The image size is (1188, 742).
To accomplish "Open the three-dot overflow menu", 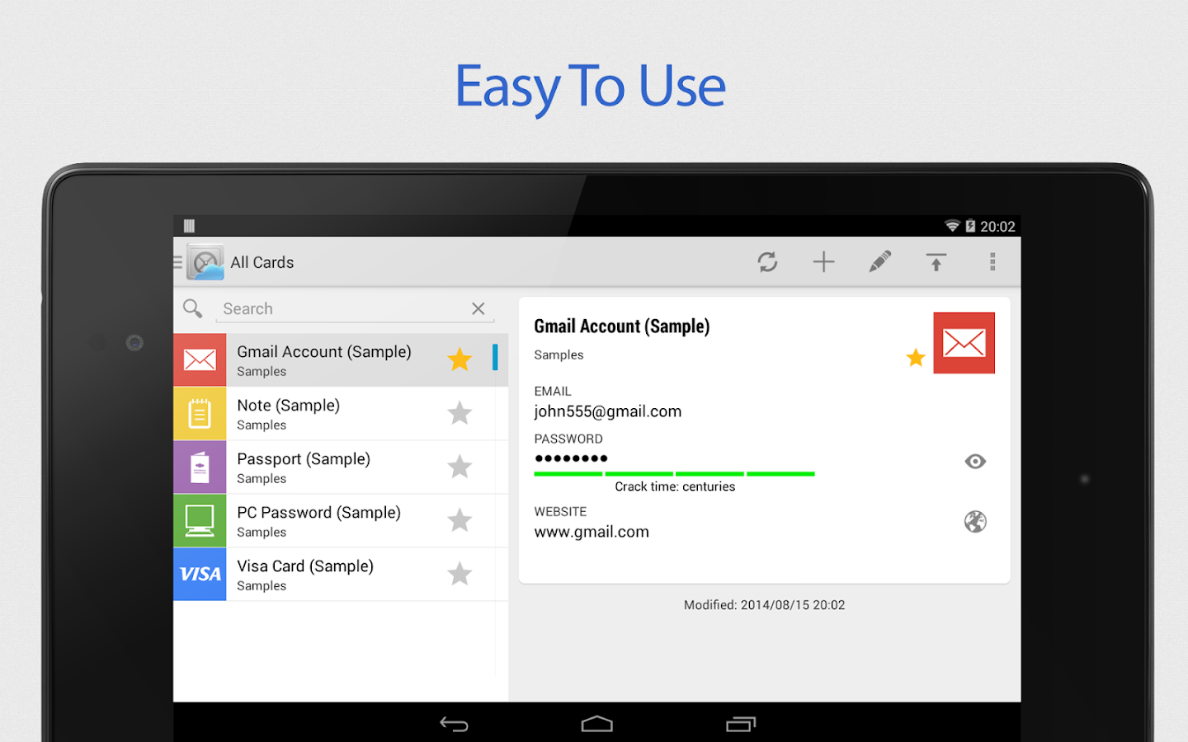I will coord(992,262).
